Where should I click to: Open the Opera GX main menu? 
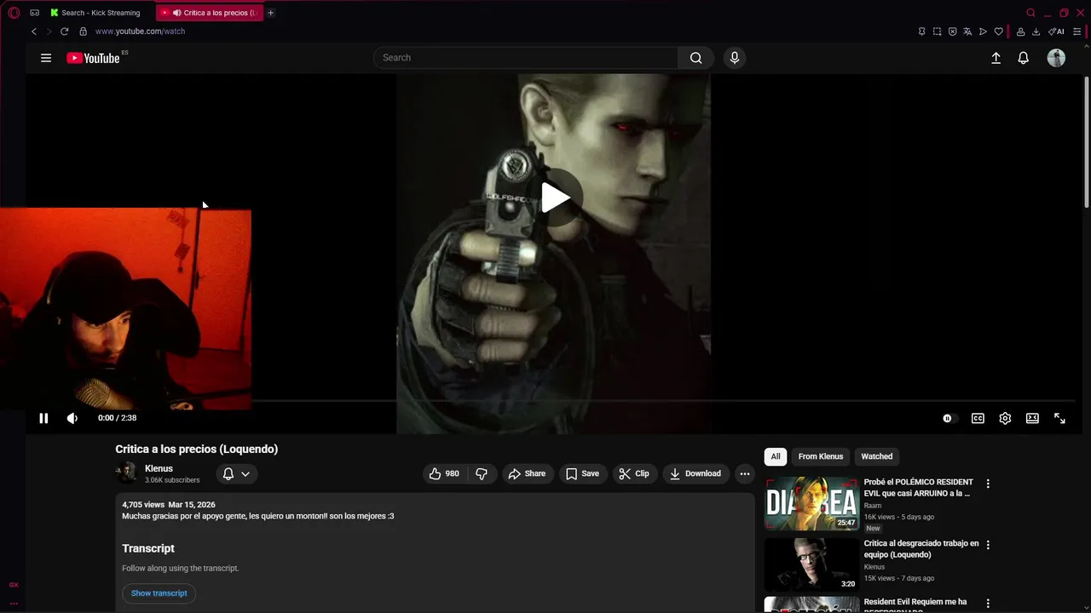click(13, 13)
